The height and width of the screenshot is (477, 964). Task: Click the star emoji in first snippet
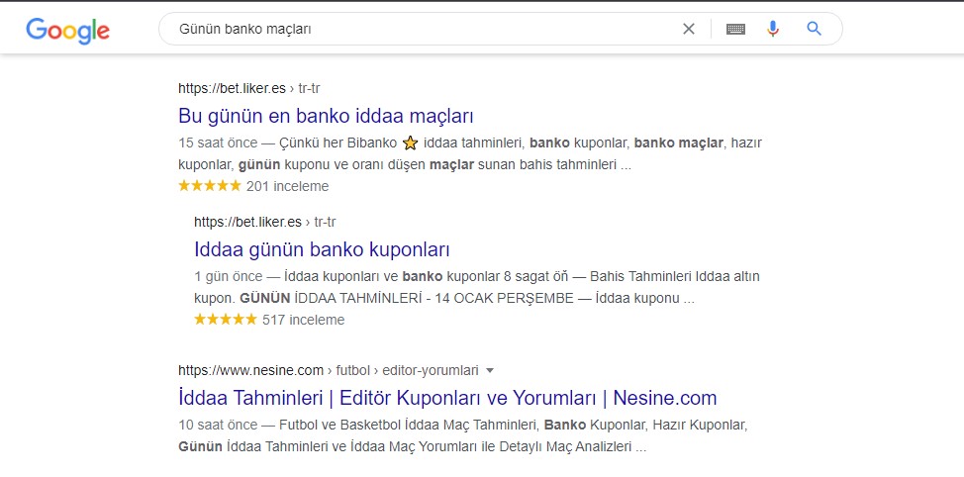point(410,143)
